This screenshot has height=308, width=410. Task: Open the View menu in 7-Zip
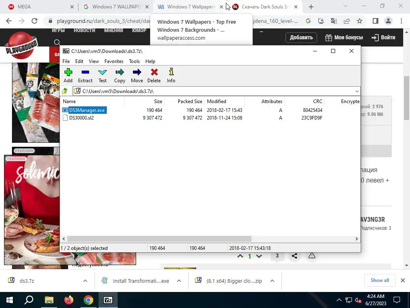pyautogui.click(x=94, y=61)
